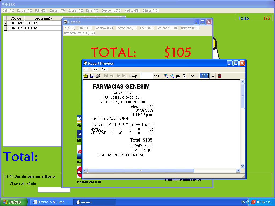Image resolution: width=275 pixels, height=206 pixels.
Task: Print the receipt using the printer icon
Action: point(98,76)
